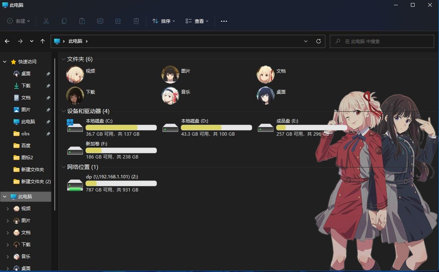
Task: Open sidebar folder named 新建文件夹
Action: [33, 169]
